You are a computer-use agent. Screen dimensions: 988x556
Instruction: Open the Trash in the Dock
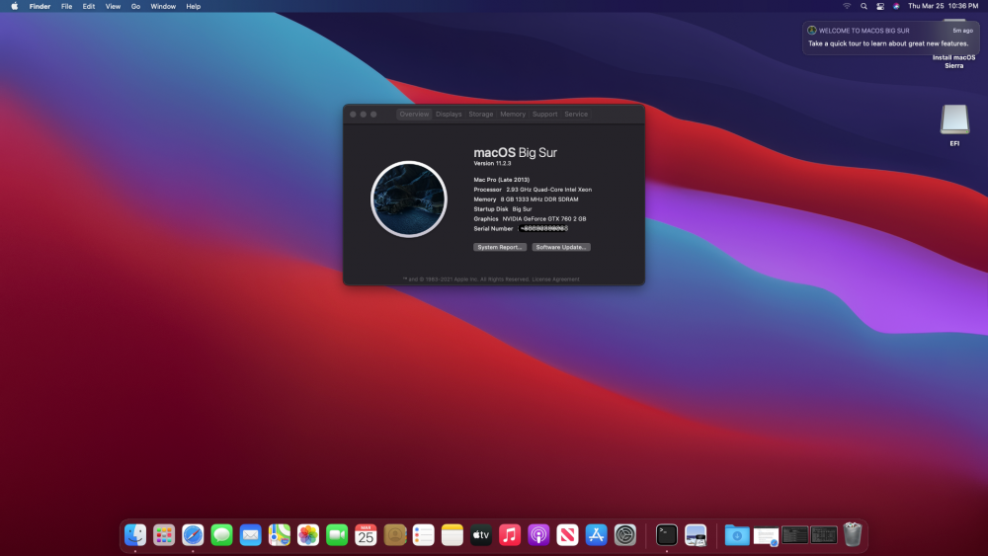[x=853, y=534]
